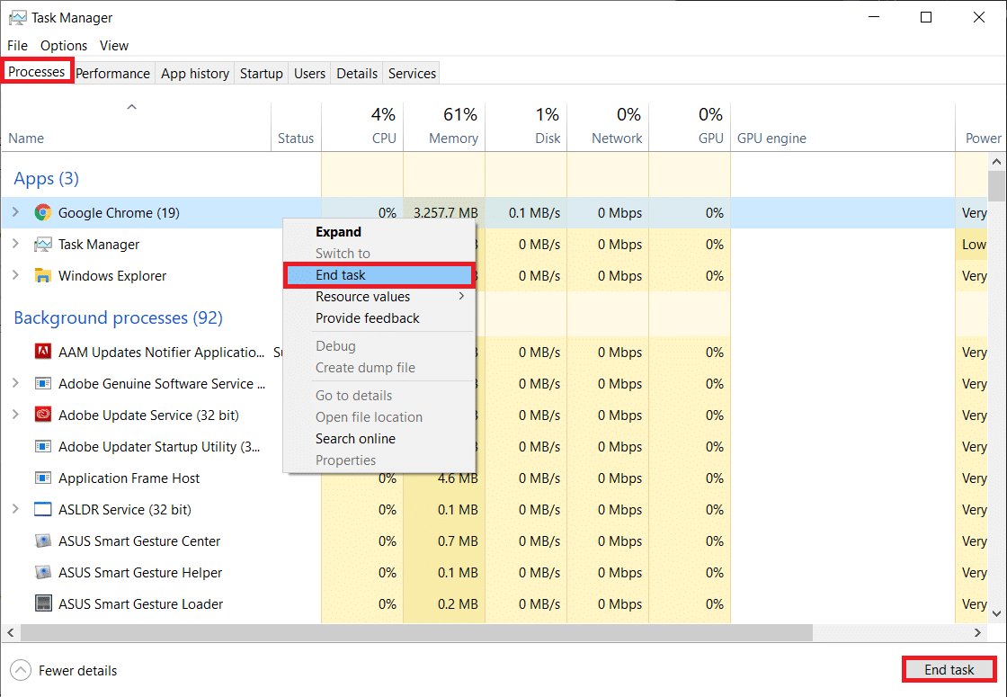Open the Resource values submenu
The height and width of the screenshot is (697, 1007).
(378, 297)
